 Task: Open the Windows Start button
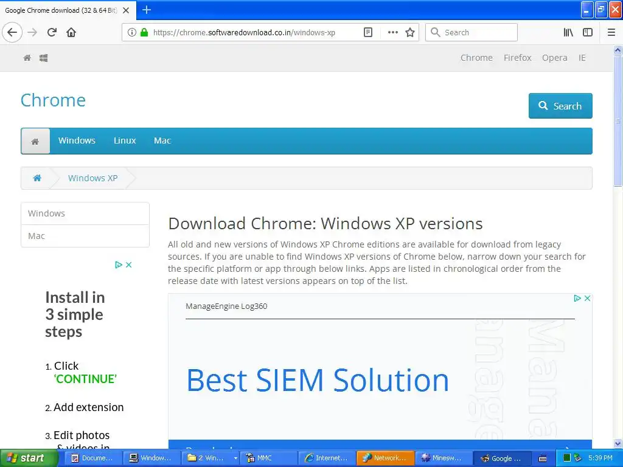tap(28, 458)
